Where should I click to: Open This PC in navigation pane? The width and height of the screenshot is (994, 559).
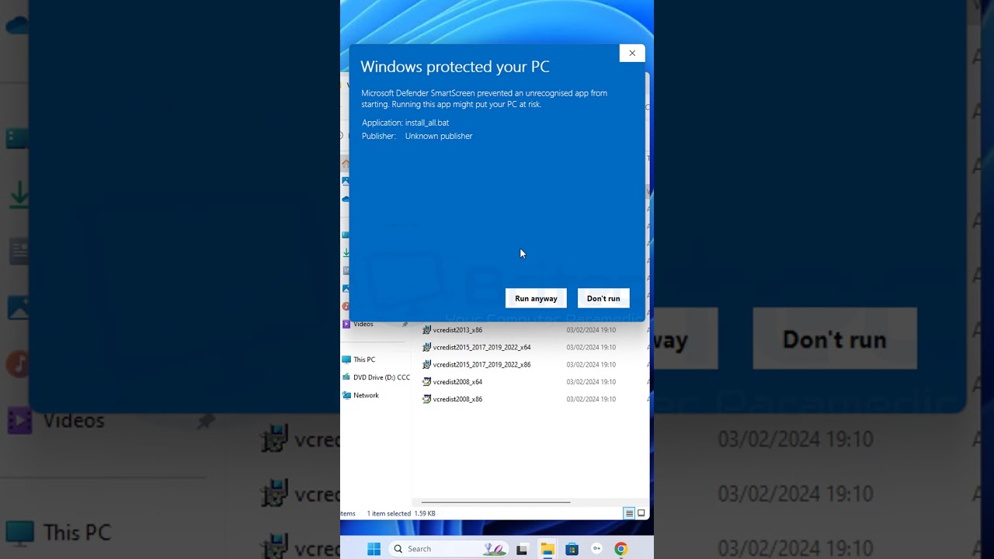pos(364,359)
